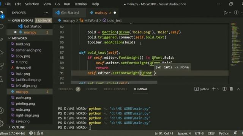Split the editor to the right
Image resolution: width=243 pixels, height=136 pixels.
(x=236, y=12)
